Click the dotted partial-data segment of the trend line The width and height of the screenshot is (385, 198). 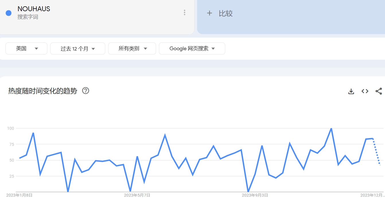[376, 152]
